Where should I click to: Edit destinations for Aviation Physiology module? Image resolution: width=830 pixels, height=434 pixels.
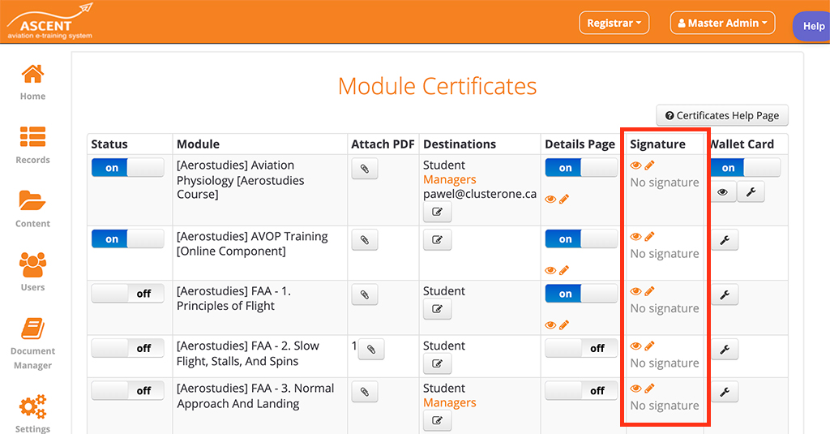coord(437,212)
